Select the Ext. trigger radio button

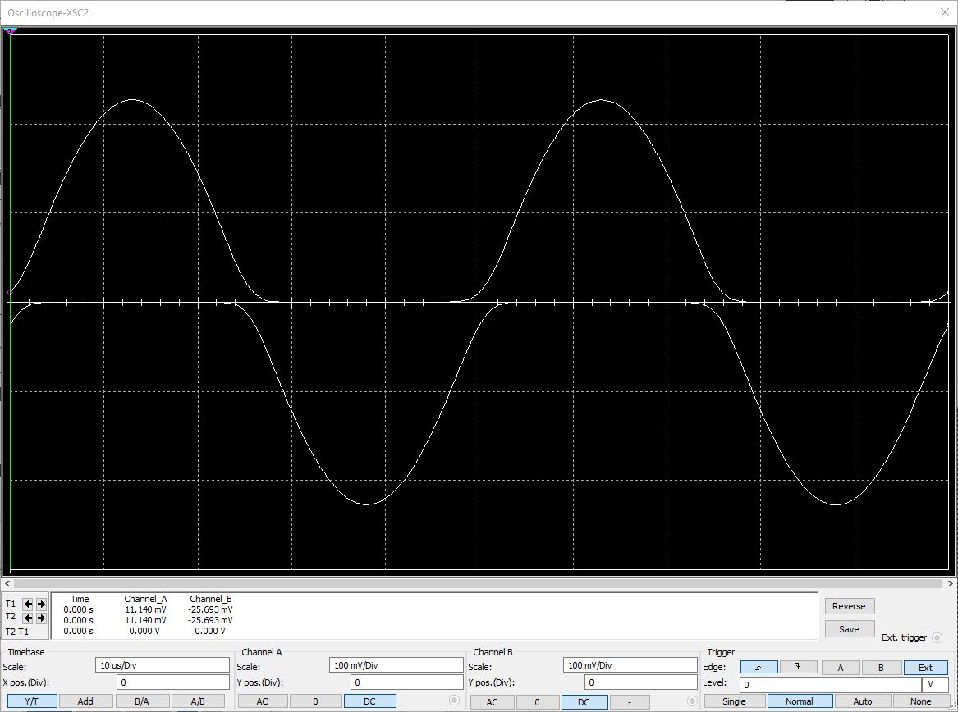(x=937, y=637)
